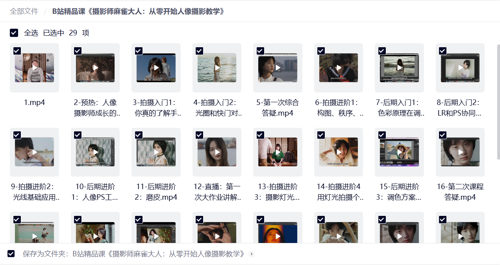
Task: Deselect the 2-预热 video checkbox
Action: (78, 51)
